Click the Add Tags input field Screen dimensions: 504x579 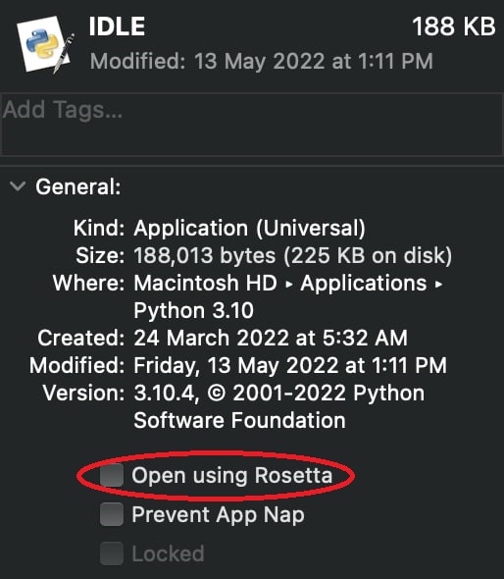coord(252,125)
